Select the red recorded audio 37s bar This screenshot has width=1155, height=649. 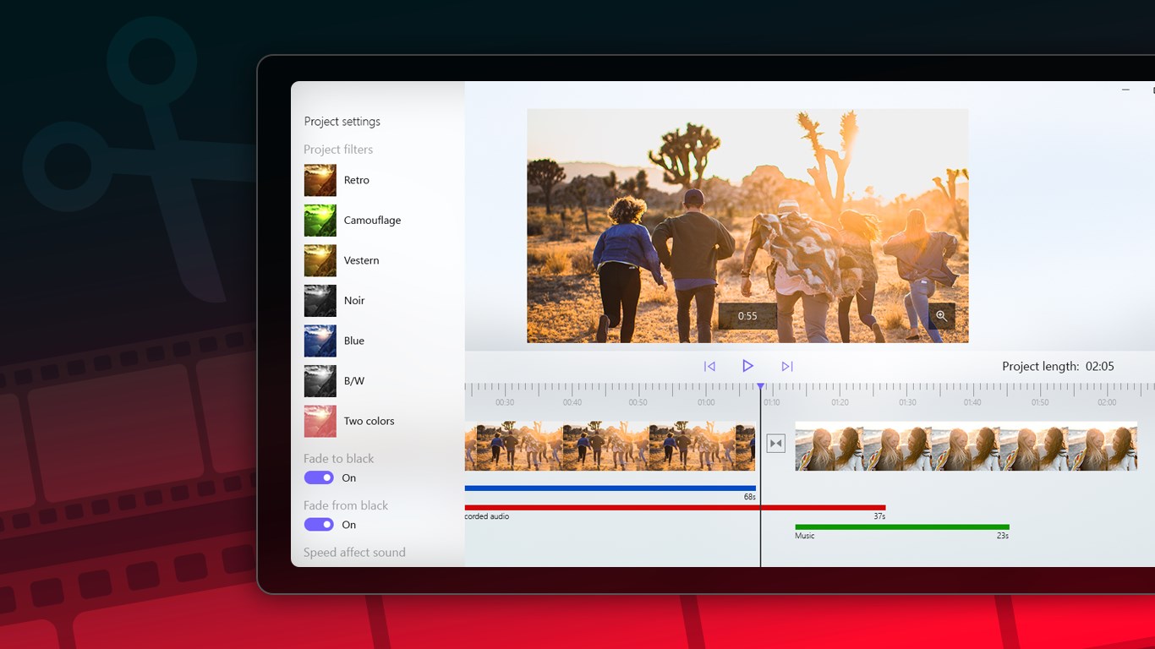[x=675, y=508]
